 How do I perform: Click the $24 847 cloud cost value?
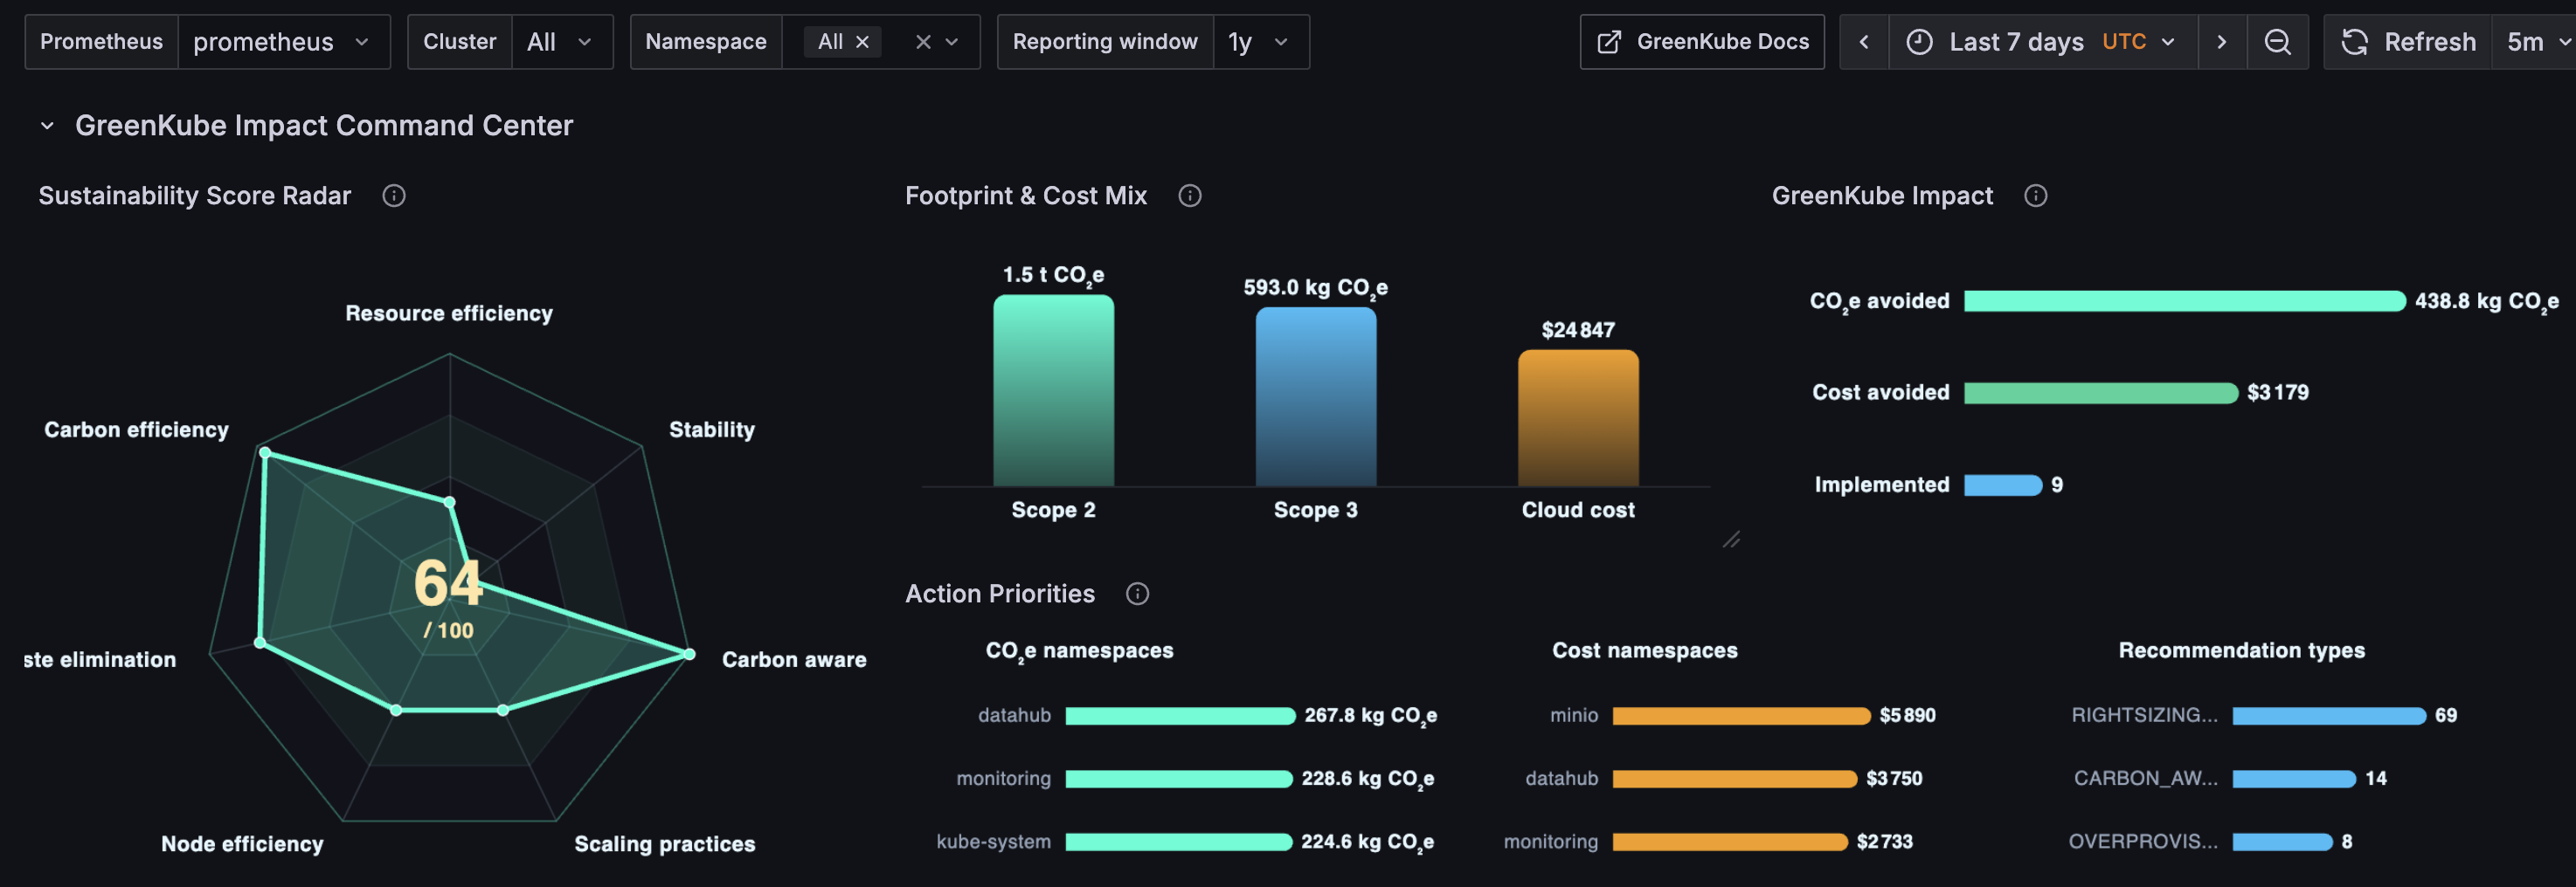1578,331
